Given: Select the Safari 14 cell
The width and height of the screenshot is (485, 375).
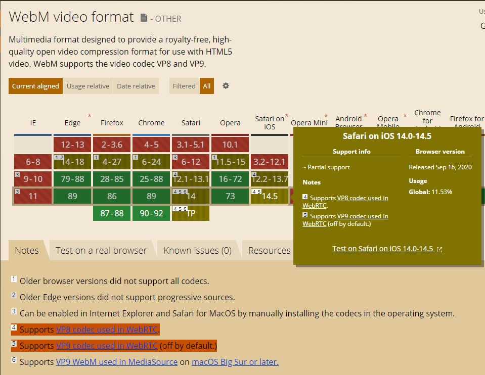Looking at the screenshot, I should (191, 196).
